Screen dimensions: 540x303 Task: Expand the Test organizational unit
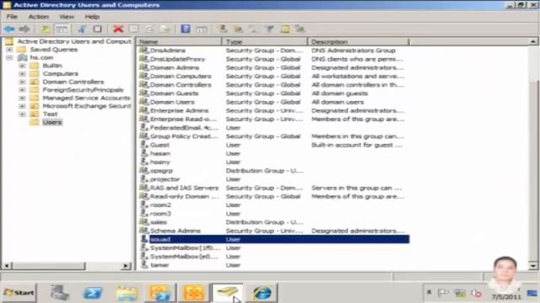tap(23, 114)
